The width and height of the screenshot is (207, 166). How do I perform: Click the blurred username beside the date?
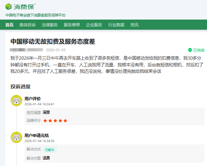[x=26, y=50]
